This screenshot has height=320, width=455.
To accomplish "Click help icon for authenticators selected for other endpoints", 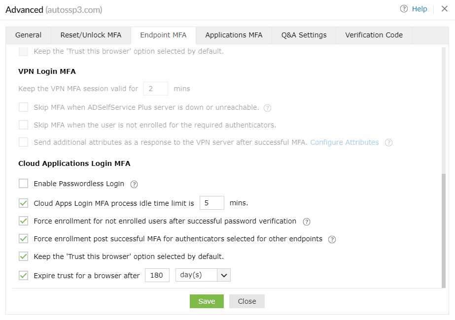I will pyautogui.click(x=332, y=239).
